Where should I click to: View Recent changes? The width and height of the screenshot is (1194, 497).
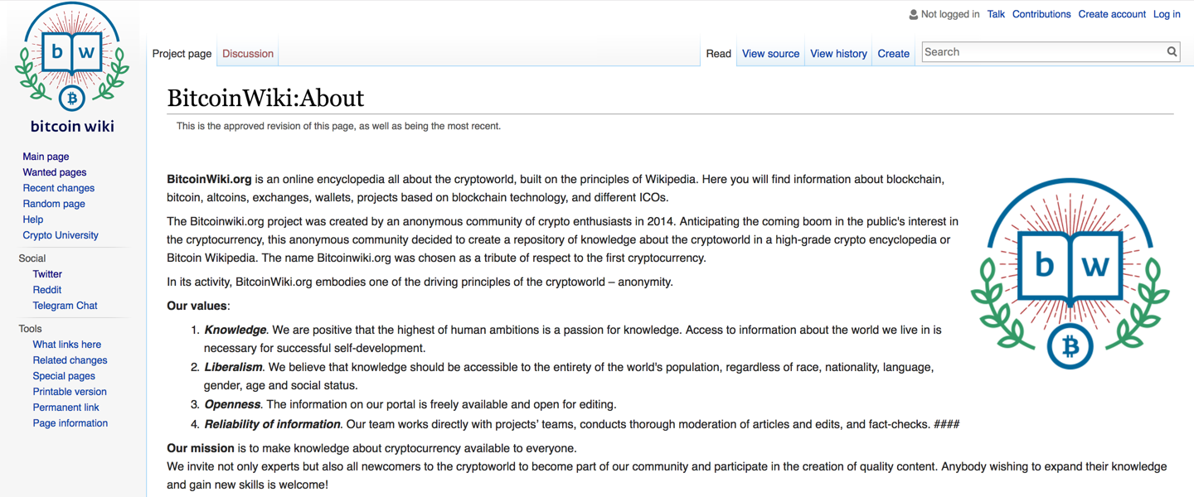point(58,187)
